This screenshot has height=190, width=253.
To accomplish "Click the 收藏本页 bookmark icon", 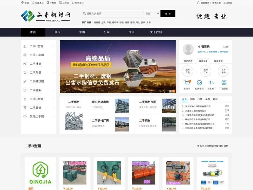I will (33, 3).
